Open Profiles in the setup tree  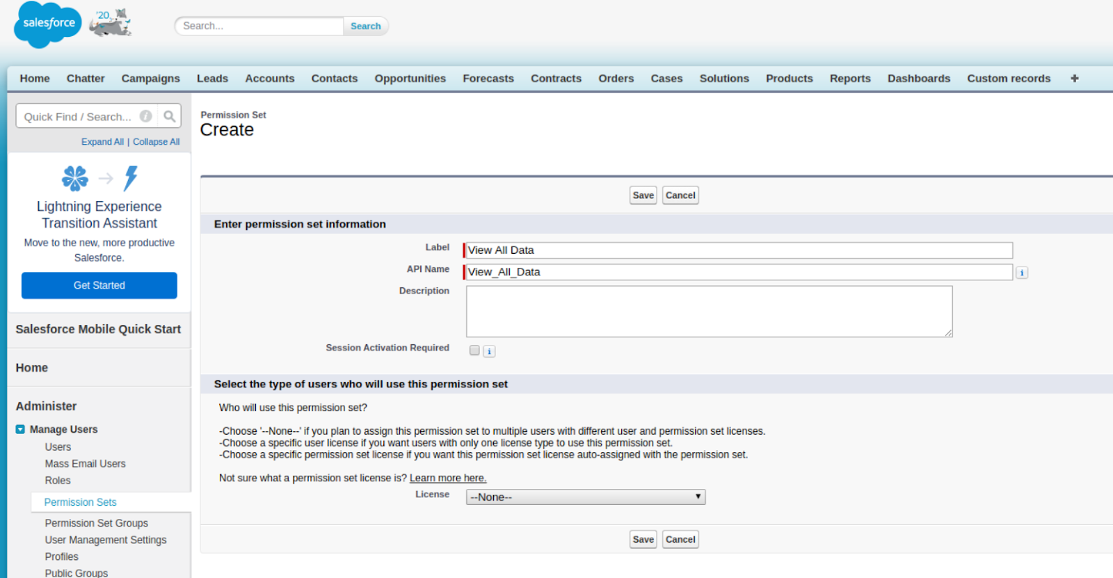[62, 556]
